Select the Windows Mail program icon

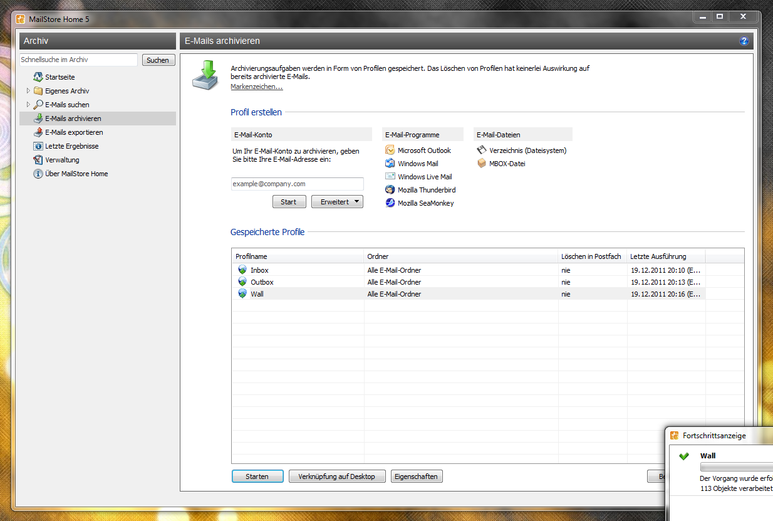tap(390, 164)
